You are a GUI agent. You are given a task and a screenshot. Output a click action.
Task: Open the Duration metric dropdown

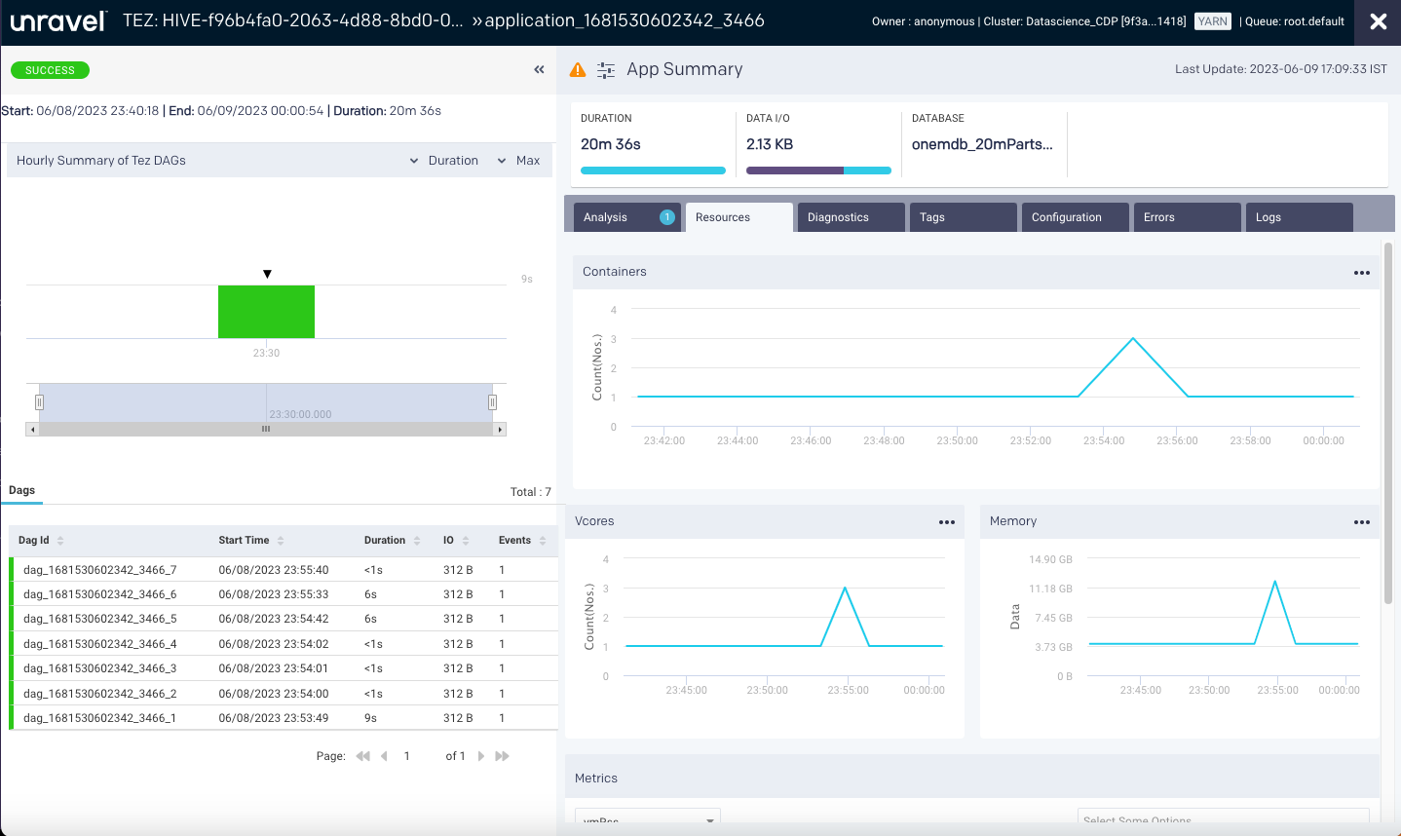click(x=444, y=161)
